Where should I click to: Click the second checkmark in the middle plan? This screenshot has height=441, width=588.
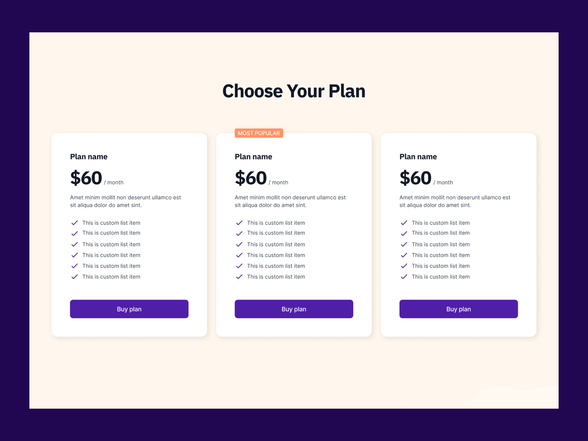coord(239,233)
